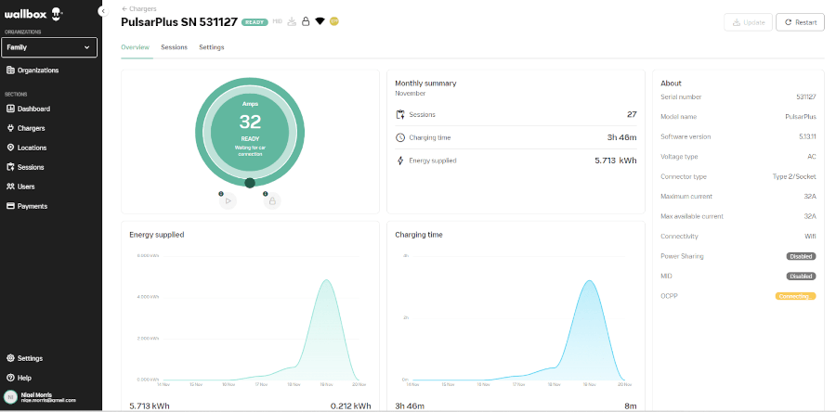Image resolution: width=836 pixels, height=412 pixels.
Task: Click info badge on play button
Action: [x=221, y=194]
